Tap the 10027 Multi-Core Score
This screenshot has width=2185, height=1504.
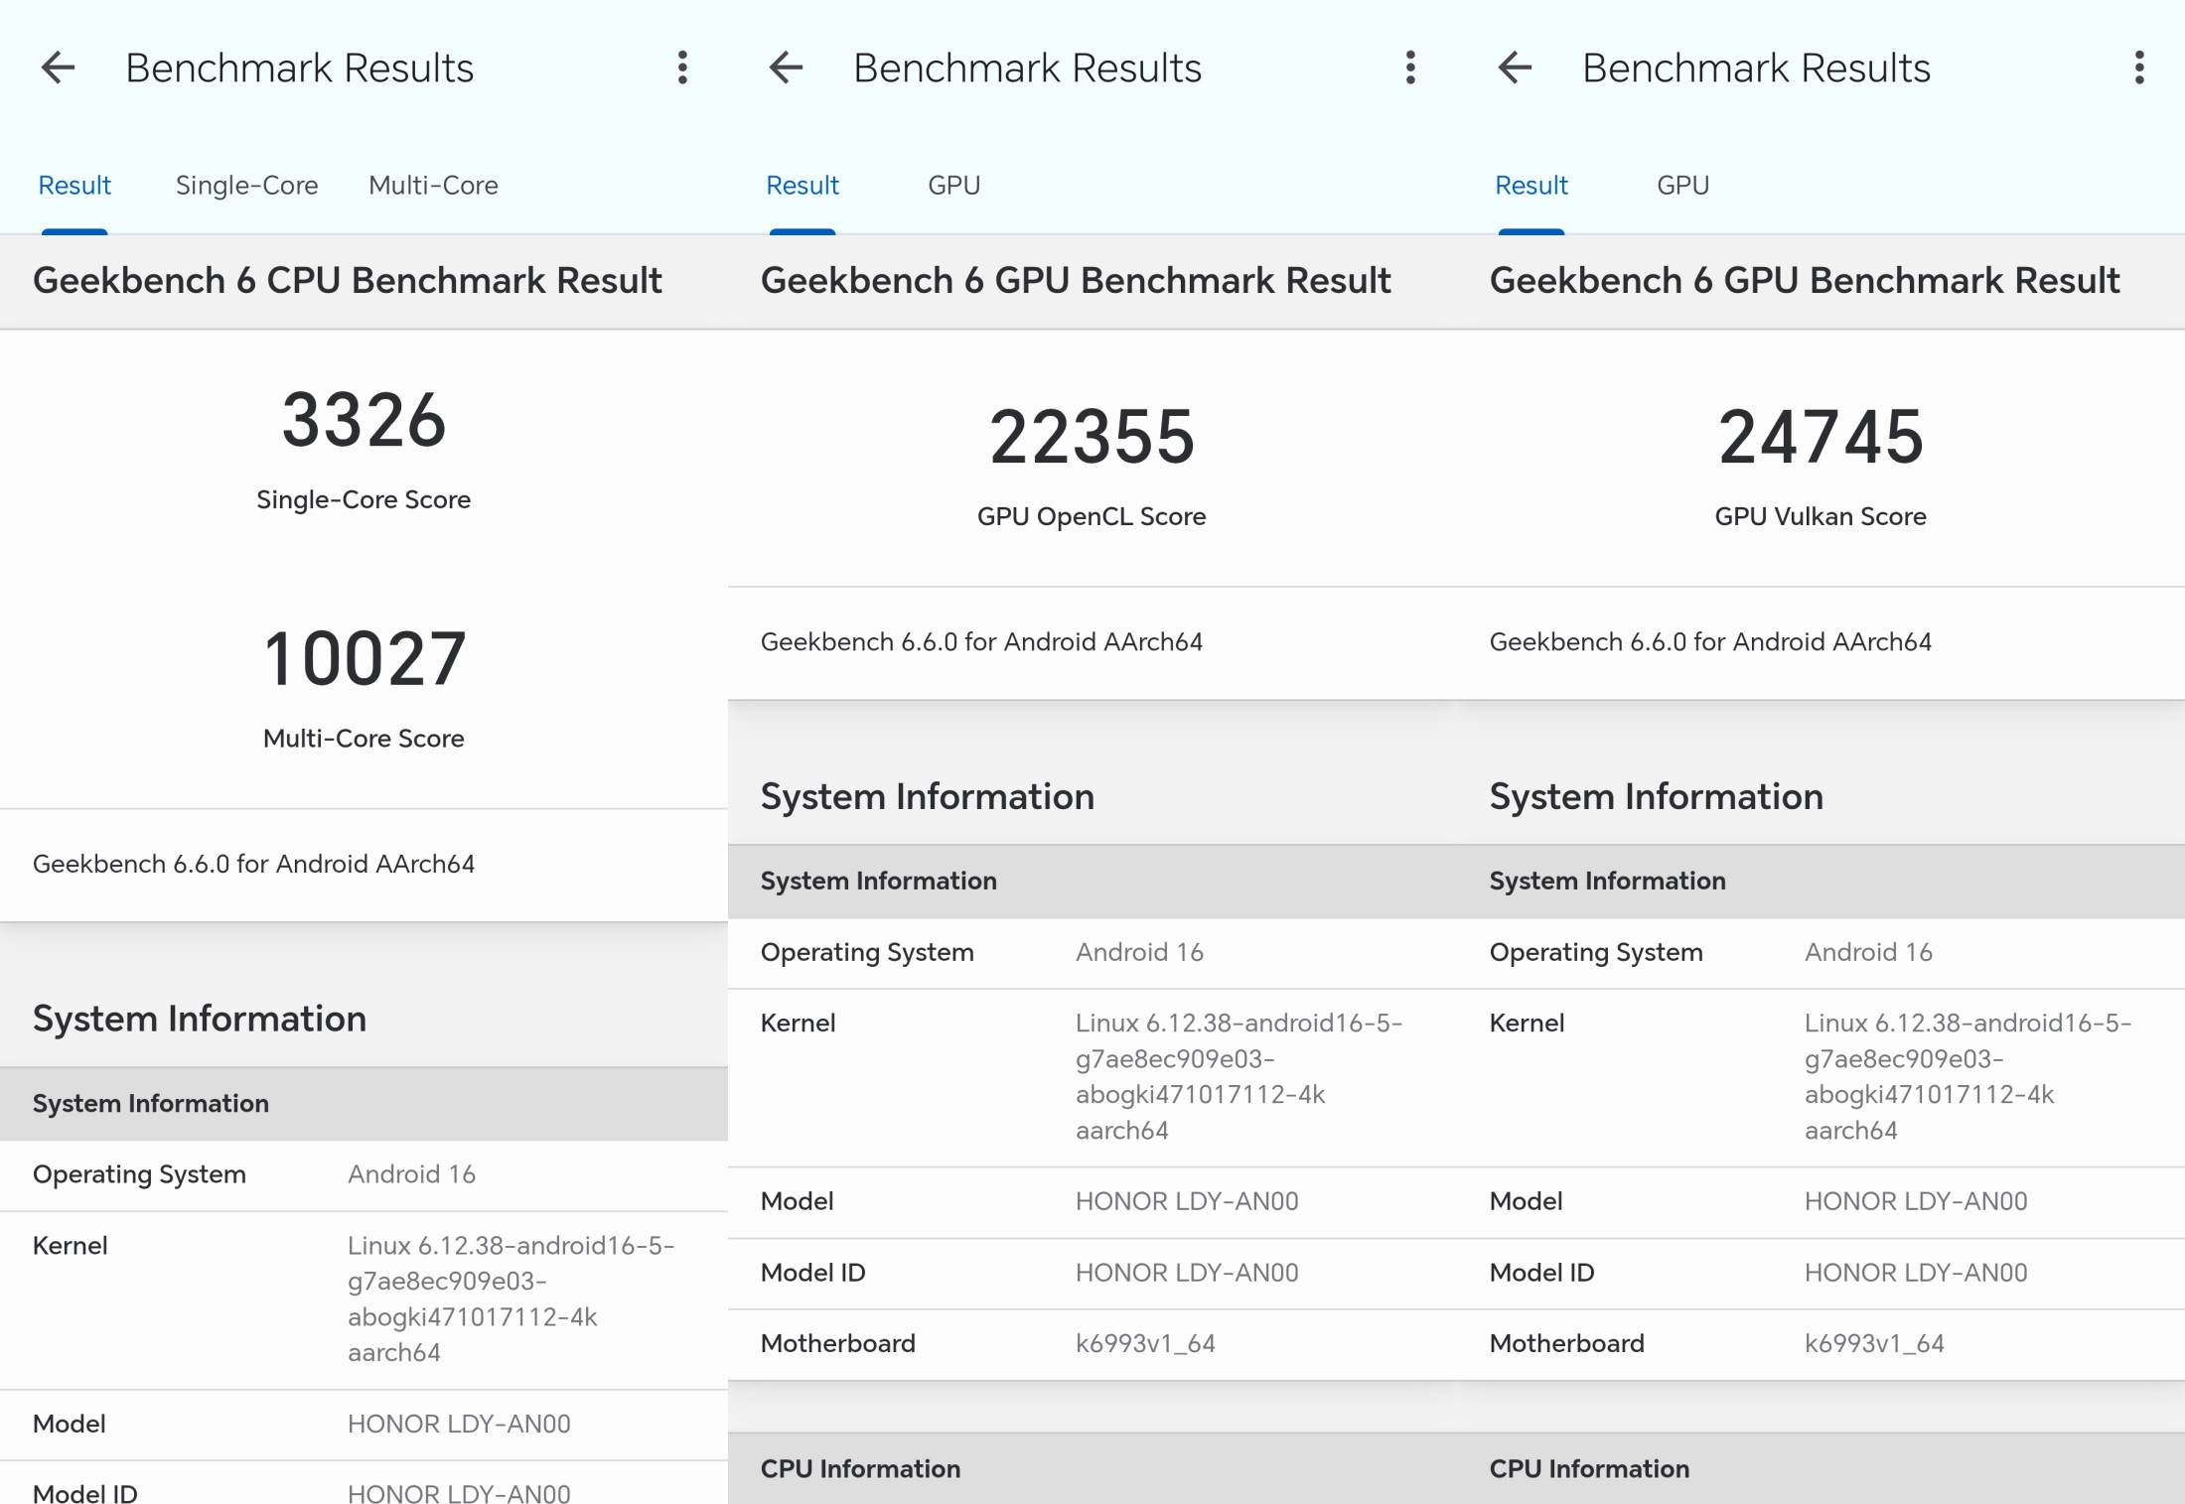point(364,659)
